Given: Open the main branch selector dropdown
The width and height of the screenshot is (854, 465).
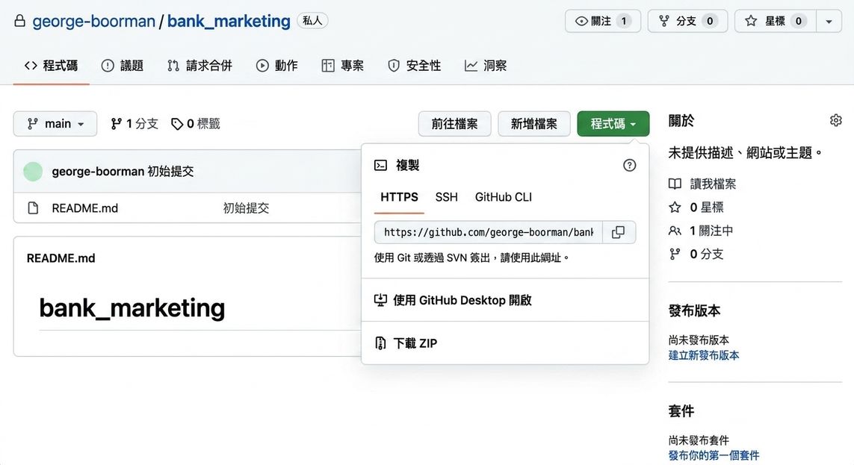Looking at the screenshot, I should point(55,124).
